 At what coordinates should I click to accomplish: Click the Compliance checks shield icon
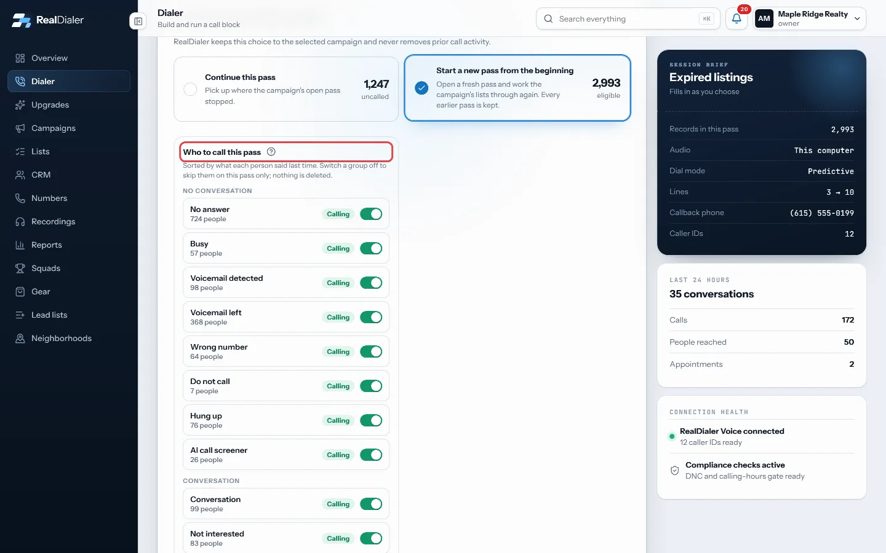(x=675, y=471)
